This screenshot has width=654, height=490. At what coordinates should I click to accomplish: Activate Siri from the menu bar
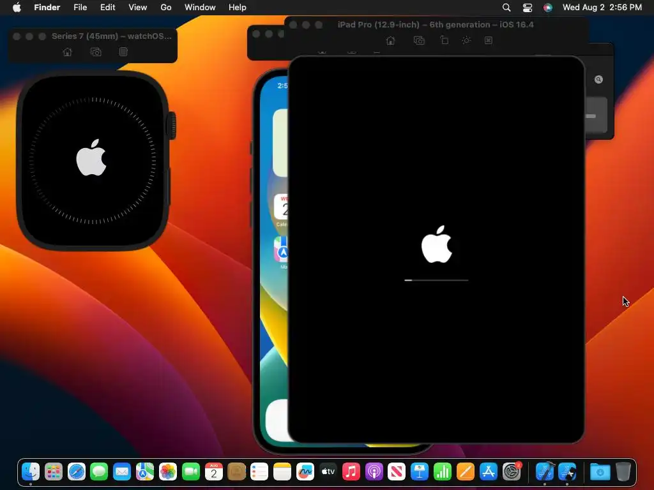pos(547,7)
